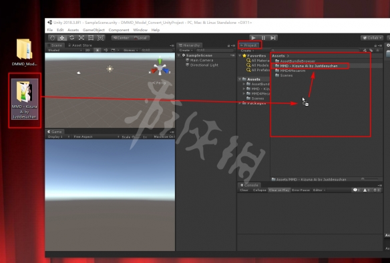The height and width of the screenshot is (263, 390).
Task: Open Display 1 dropdown in Game view
Action: 59,137
